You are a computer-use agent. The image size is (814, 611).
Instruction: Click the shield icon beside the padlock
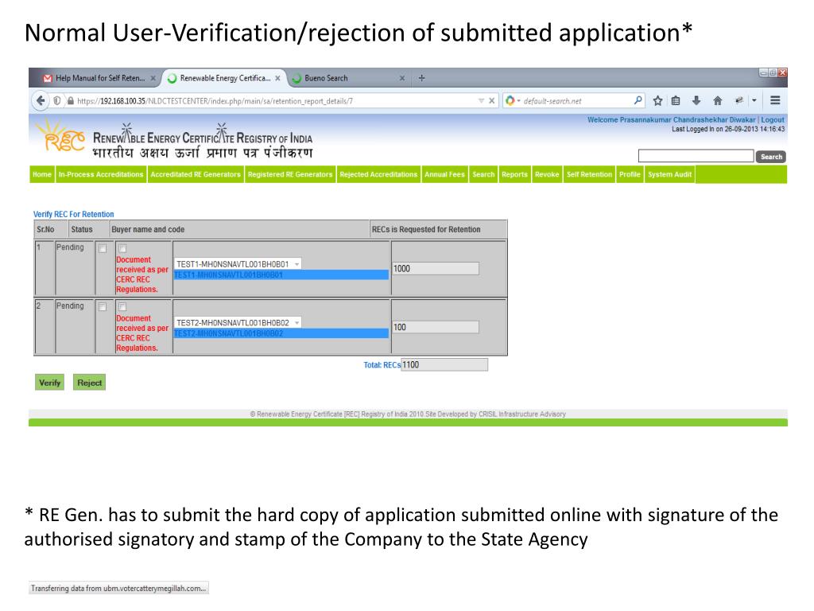[57, 101]
